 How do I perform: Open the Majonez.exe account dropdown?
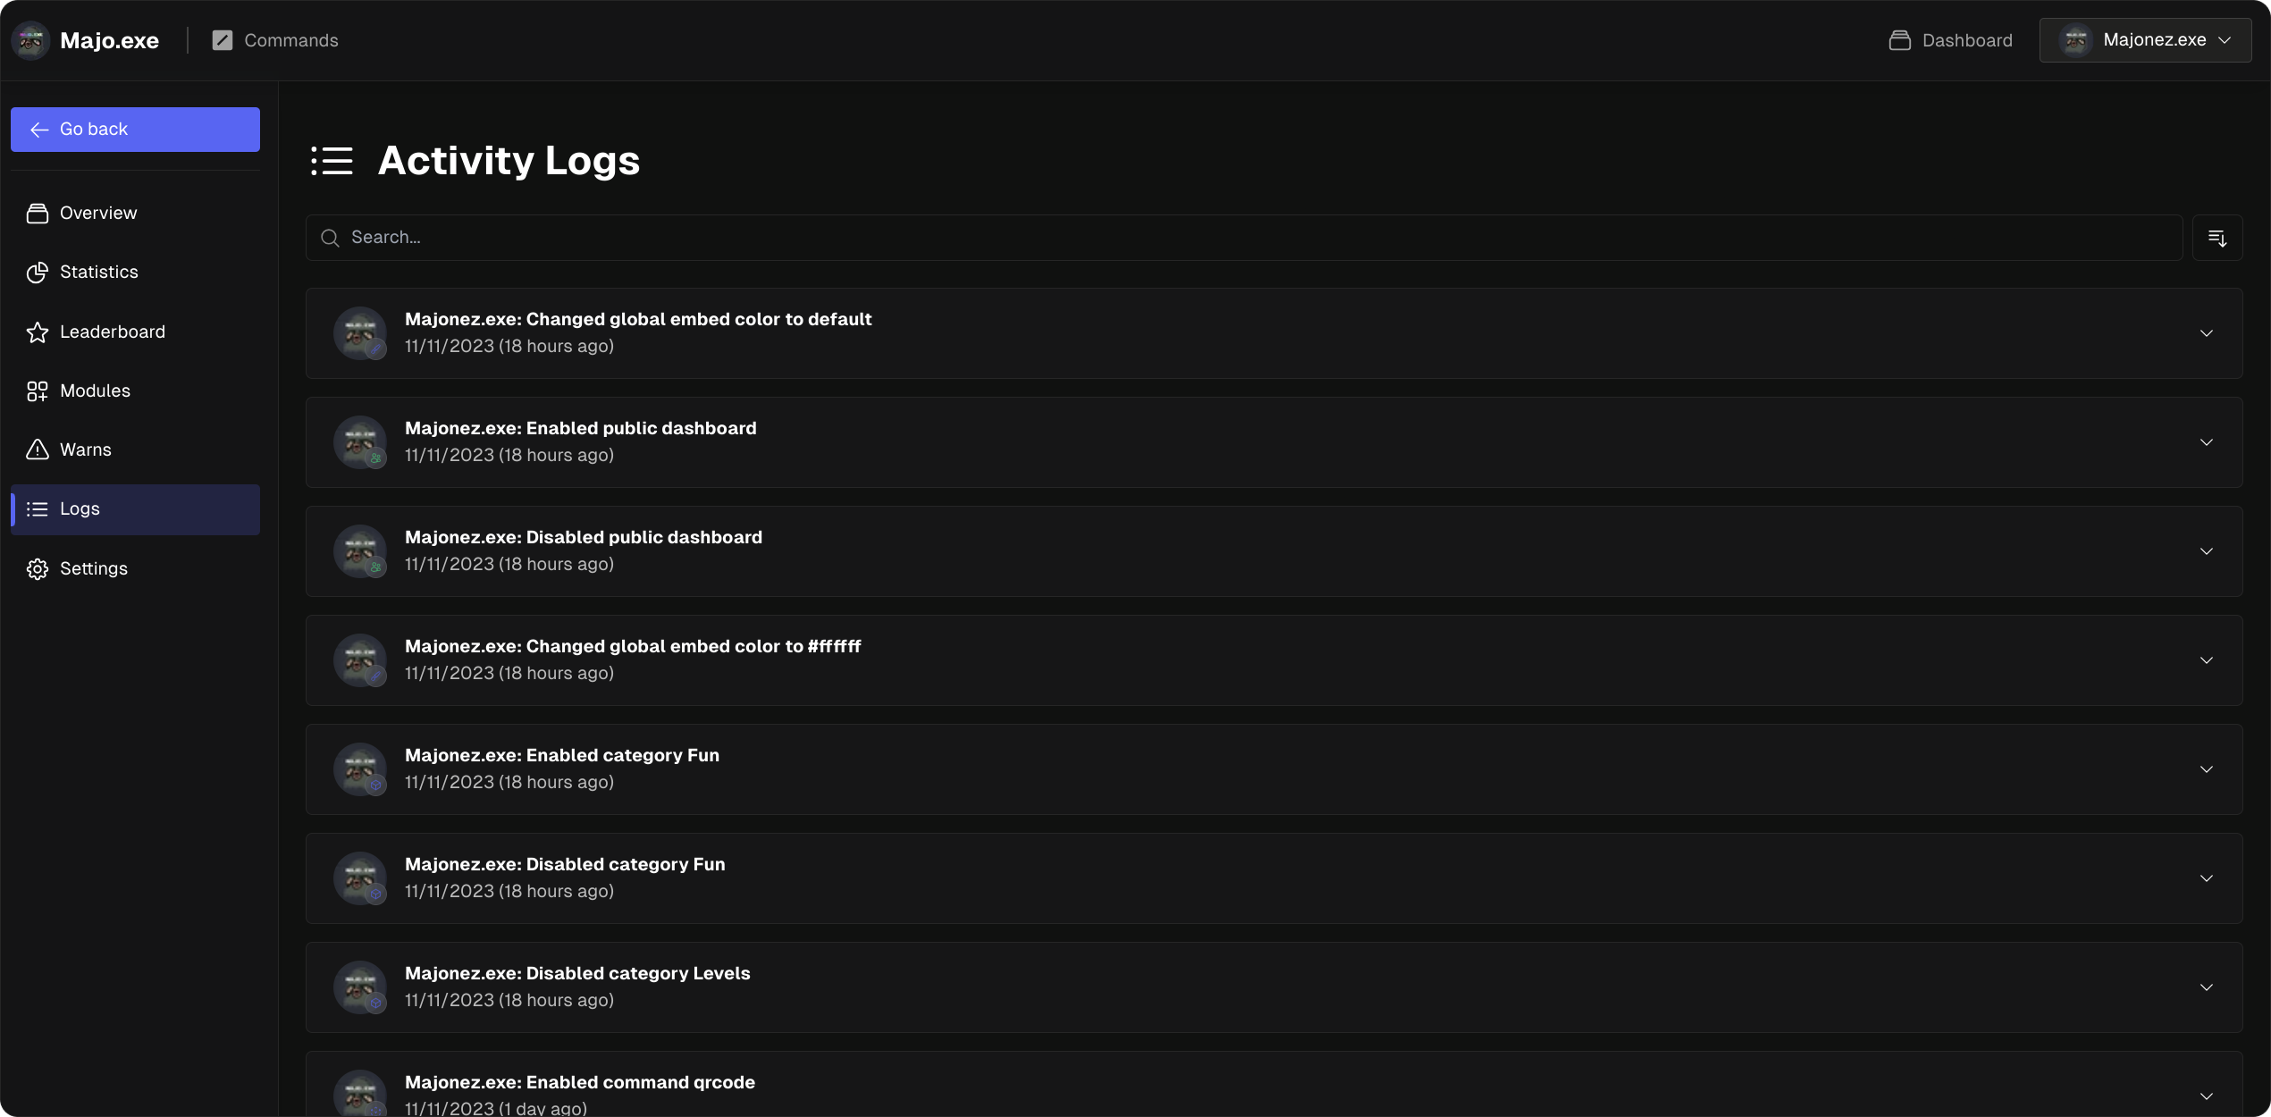pos(2145,39)
